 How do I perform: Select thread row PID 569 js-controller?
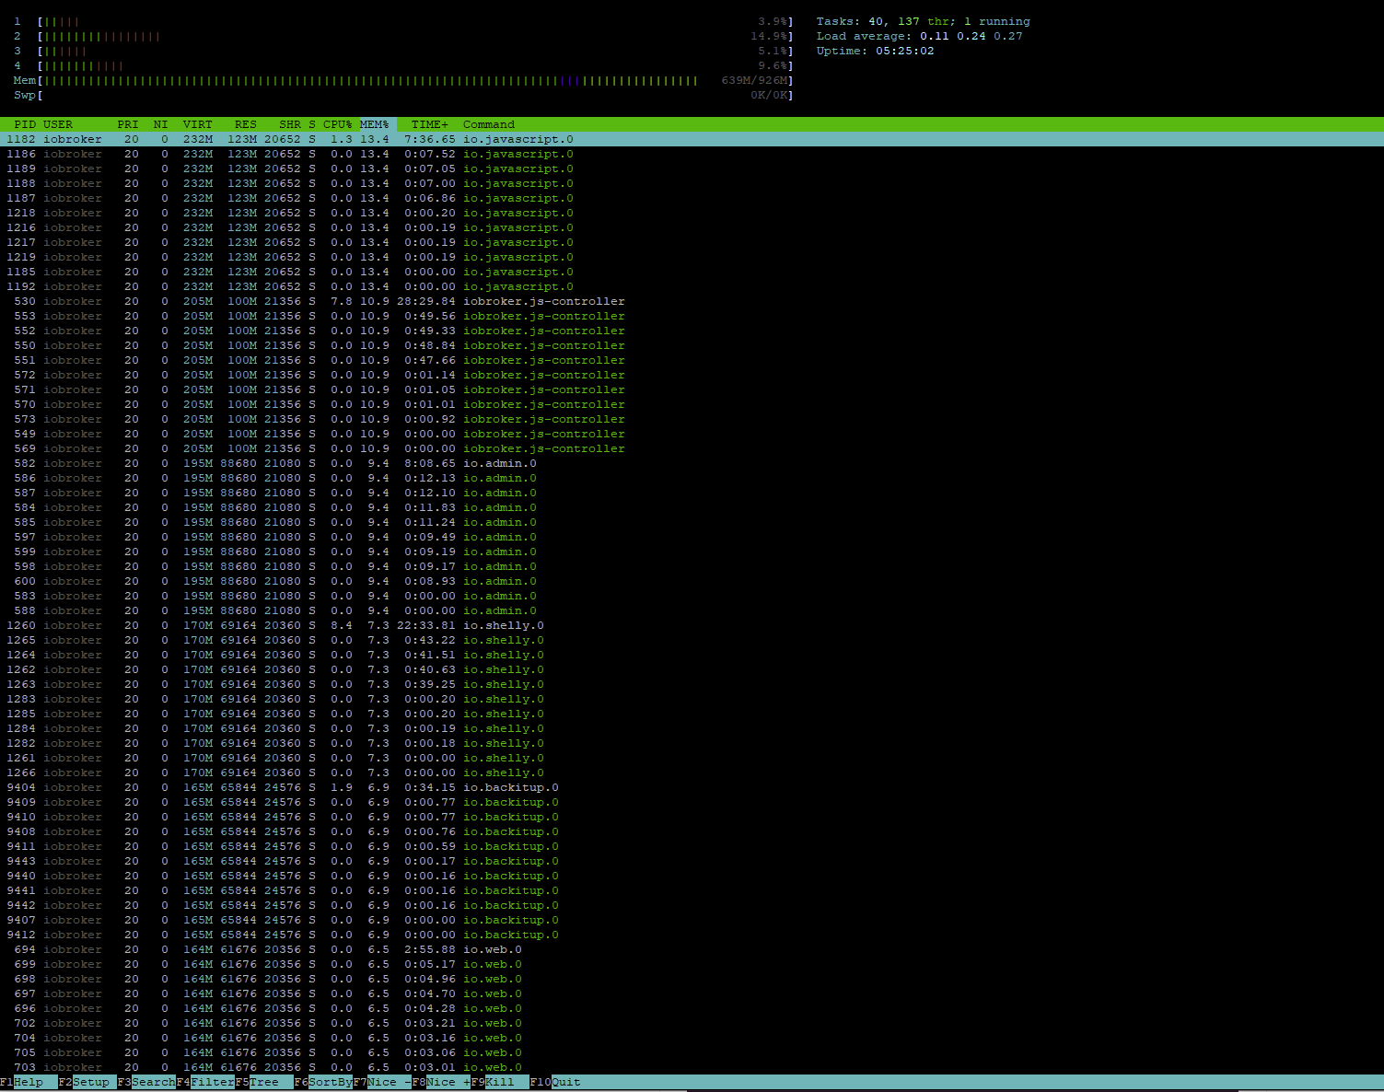[692, 448]
